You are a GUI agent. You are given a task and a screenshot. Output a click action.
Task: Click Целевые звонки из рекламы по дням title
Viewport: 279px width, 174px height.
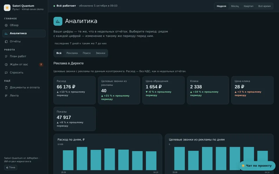click(197, 140)
